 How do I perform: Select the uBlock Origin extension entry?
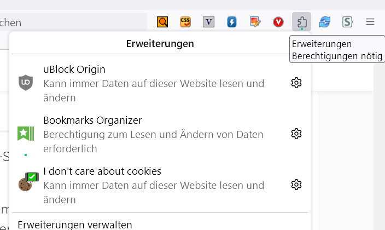153,83
